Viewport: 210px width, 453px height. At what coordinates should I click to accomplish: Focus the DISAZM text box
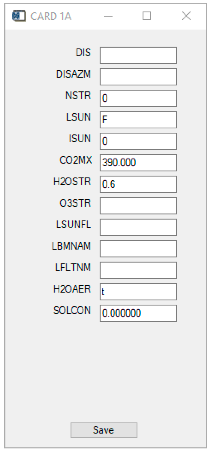pyautogui.click(x=138, y=77)
